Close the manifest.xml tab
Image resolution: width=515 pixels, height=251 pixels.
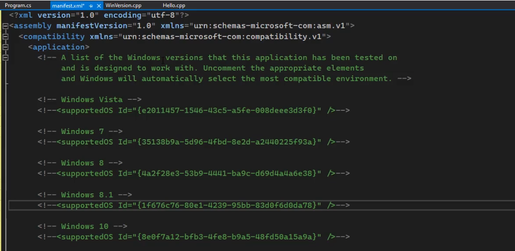[98, 6]
